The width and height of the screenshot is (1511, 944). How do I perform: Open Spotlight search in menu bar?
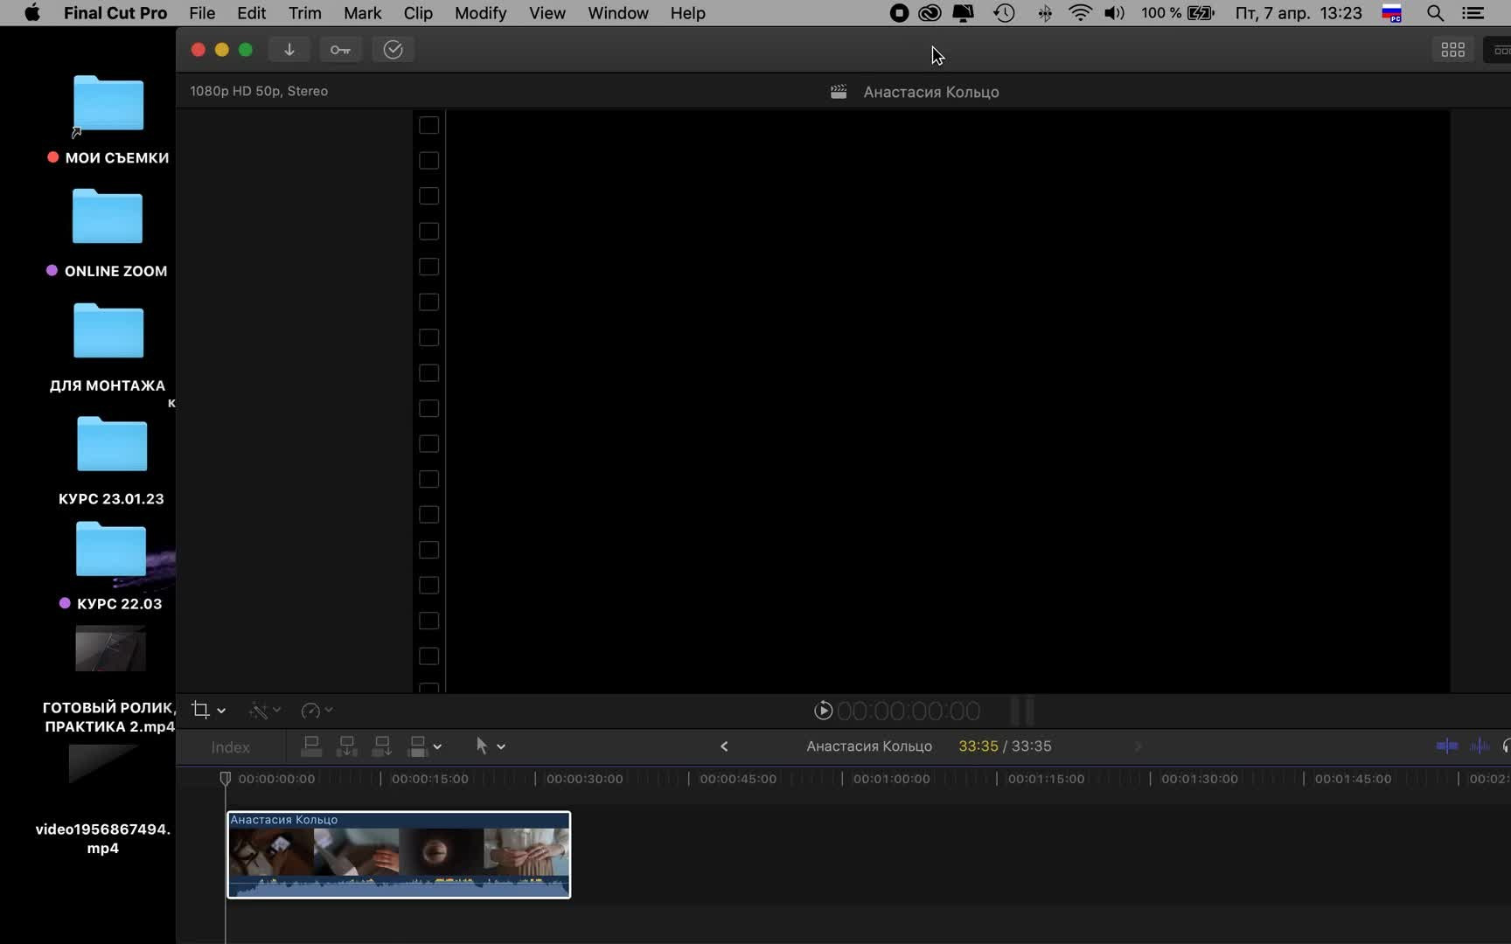tap(1435, 13)
